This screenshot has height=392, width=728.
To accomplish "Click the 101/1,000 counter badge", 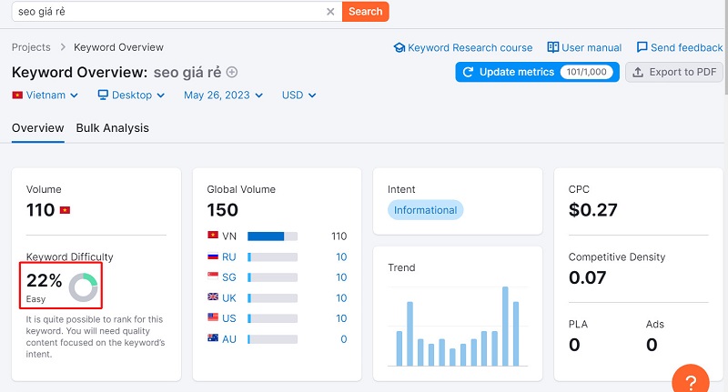I will [x=586, y=72].
